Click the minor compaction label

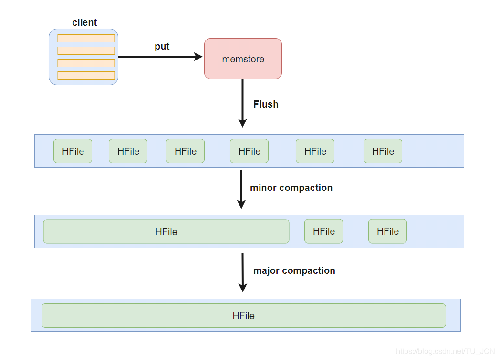click(x=291, y=188)
